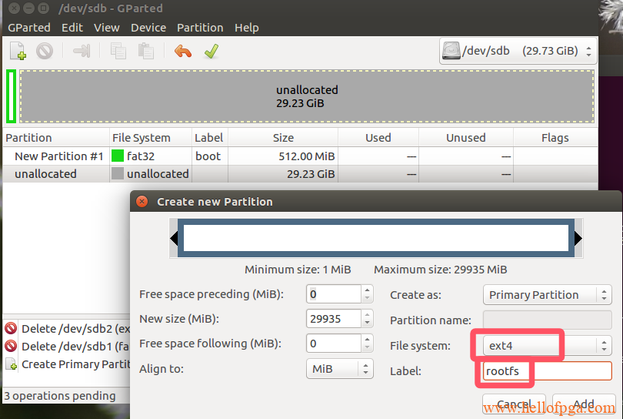The height and width of the screenshot is (419, 623).
Task: Click the Free space following input field
Action: tap(334, 344)
